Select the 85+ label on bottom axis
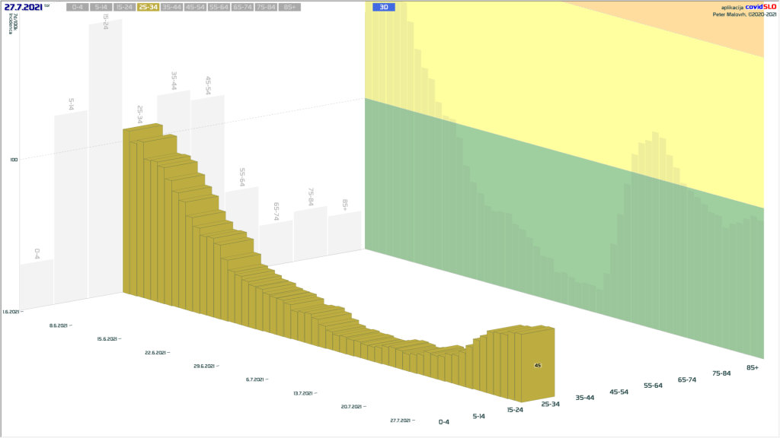 [x=753, y=367]
